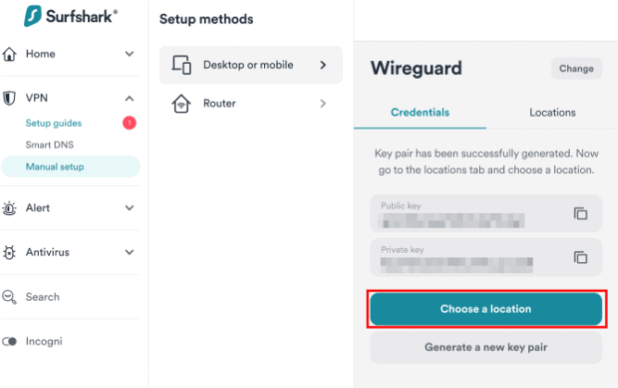Click the Search magnifier icon
Viewport: 618px width, 388px height.
point(10,297)
